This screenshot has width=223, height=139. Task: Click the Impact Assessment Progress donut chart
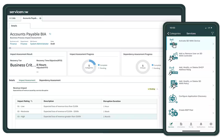click(x=89, y=67)
